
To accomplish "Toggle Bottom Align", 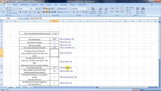I will pos(49,9).
